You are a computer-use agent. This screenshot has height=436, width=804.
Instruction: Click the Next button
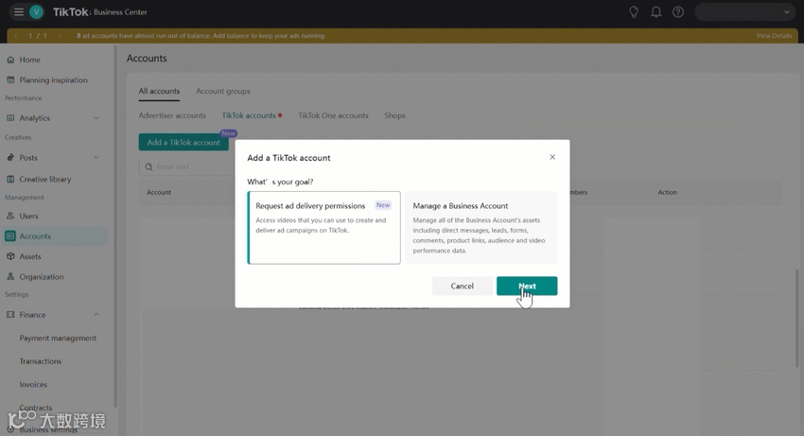point(527,286)
